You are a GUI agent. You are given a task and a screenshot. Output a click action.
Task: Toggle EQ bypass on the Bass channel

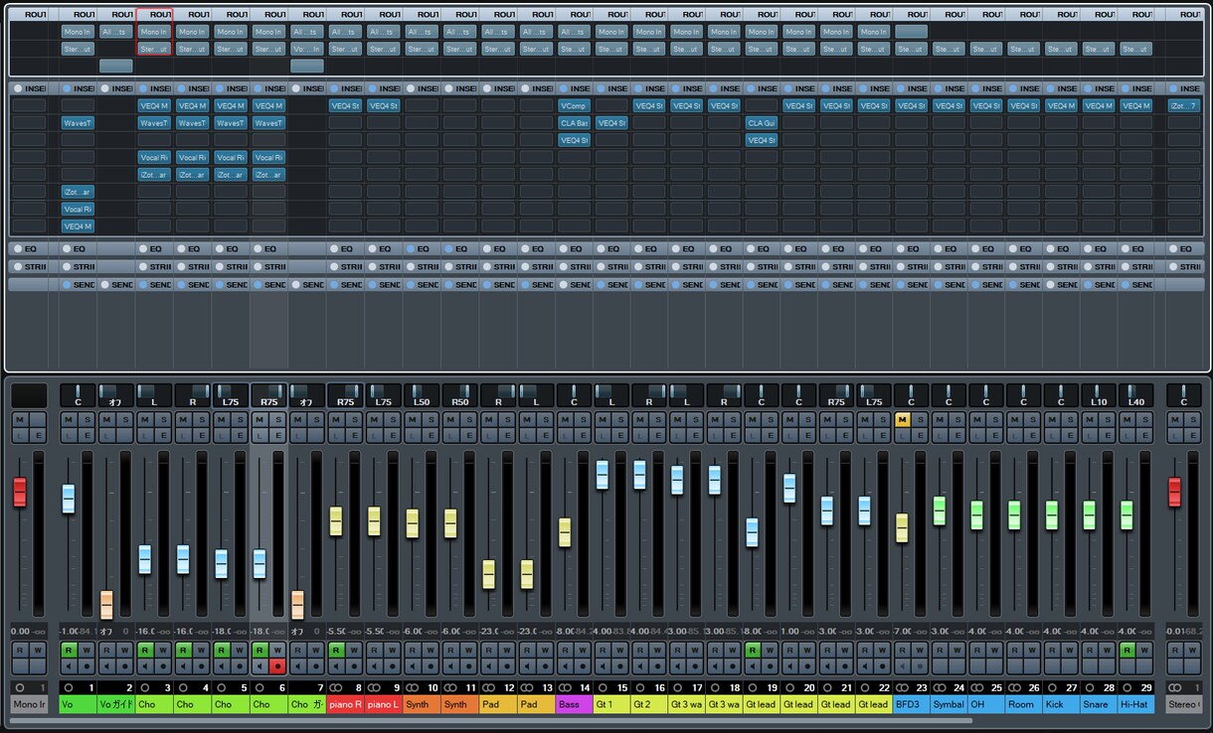[563, 248]
